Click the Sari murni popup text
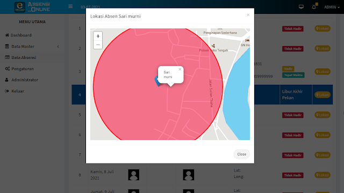Image resolution: width=344 pixels, height=193 pixels. point(168,75)
